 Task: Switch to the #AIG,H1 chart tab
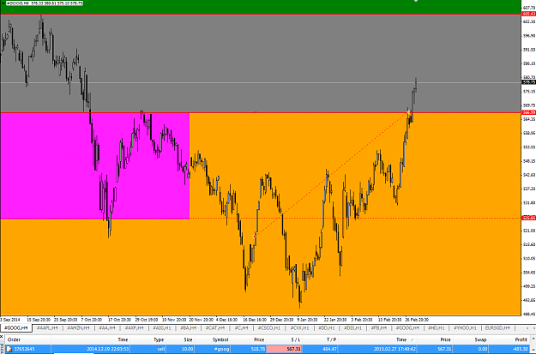(x=162, y=328)
